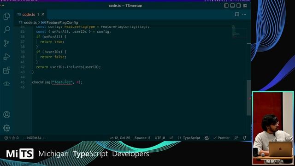Click the Copilot status icon
295x166 pixels.
[x=206, y=138]
